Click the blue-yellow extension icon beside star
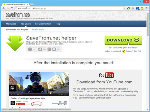This screenshot has width=150, height=112. [128, 8]
